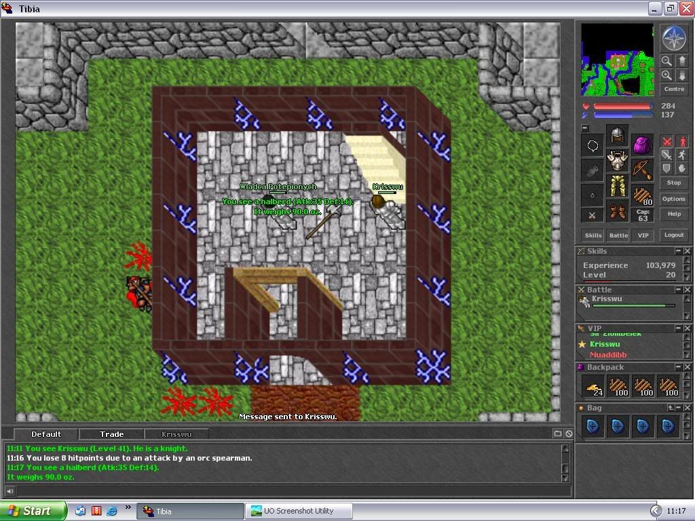Close the Bag container panel
Image resolution: width=695 pixels, height=521 pixels.
(x=687, y=408)
